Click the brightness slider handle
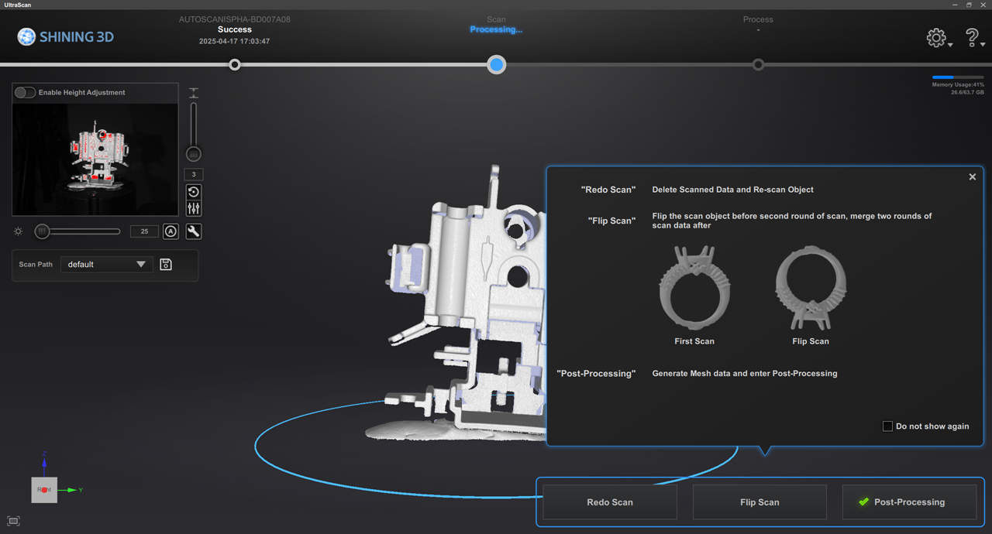Image resolution: width=992 pixels, height=534 pixels. pyautogui.click(x=43, y=231)
